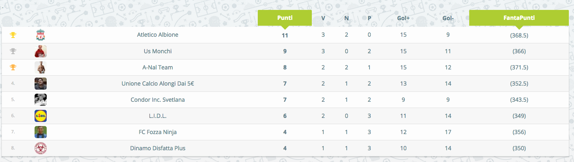Click the N draws column header
Image resolution: width=574 pixels, height=162 pixels.
coord(346,18)
